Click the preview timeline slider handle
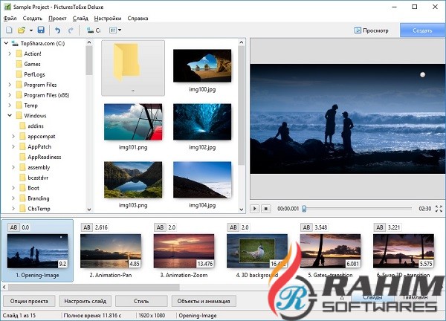Viewport: 446px width, 321px height. (303, 209)
